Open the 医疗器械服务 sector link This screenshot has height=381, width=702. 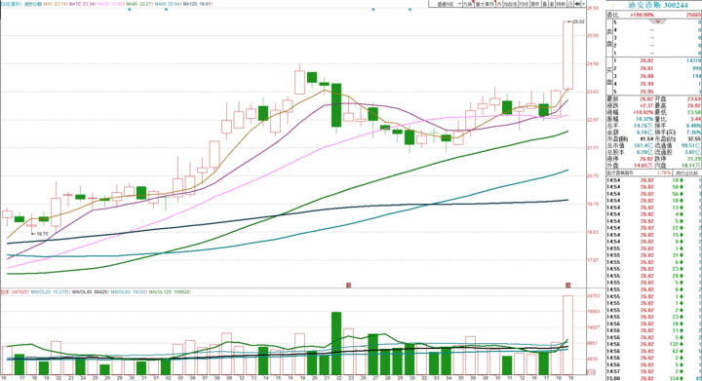click(x=620, y=172)
